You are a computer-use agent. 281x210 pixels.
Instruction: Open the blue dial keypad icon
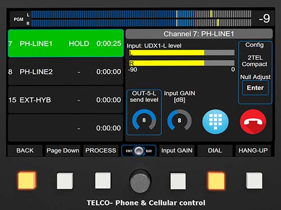tap(215, 122)
